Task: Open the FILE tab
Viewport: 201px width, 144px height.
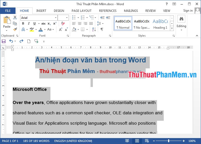Action: click(x=8, y=11)
